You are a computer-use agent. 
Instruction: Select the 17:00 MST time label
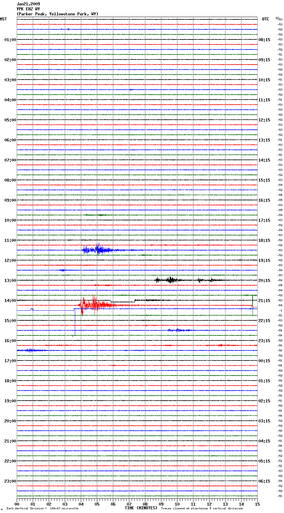coord(10,361)
